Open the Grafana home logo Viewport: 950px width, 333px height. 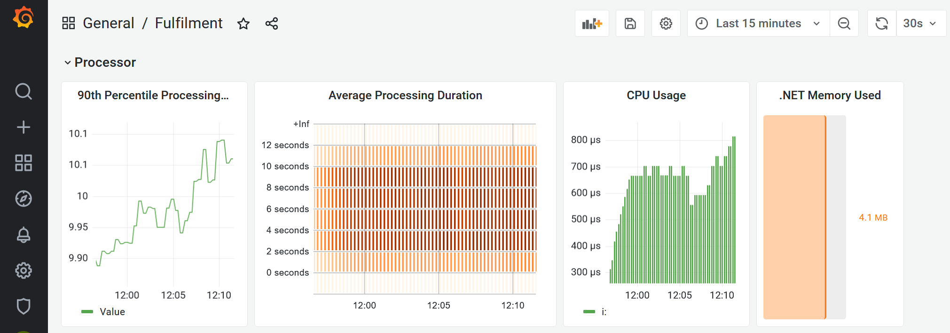click(24, 18)
